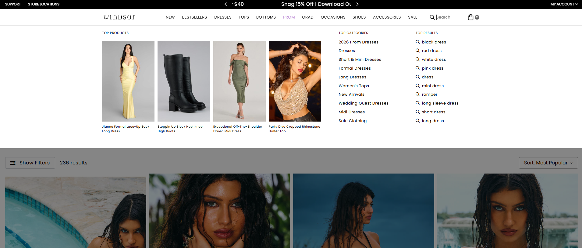Click the previous promo banner arrow
This screenshot has height=248, width=582.
pos(226,4)
